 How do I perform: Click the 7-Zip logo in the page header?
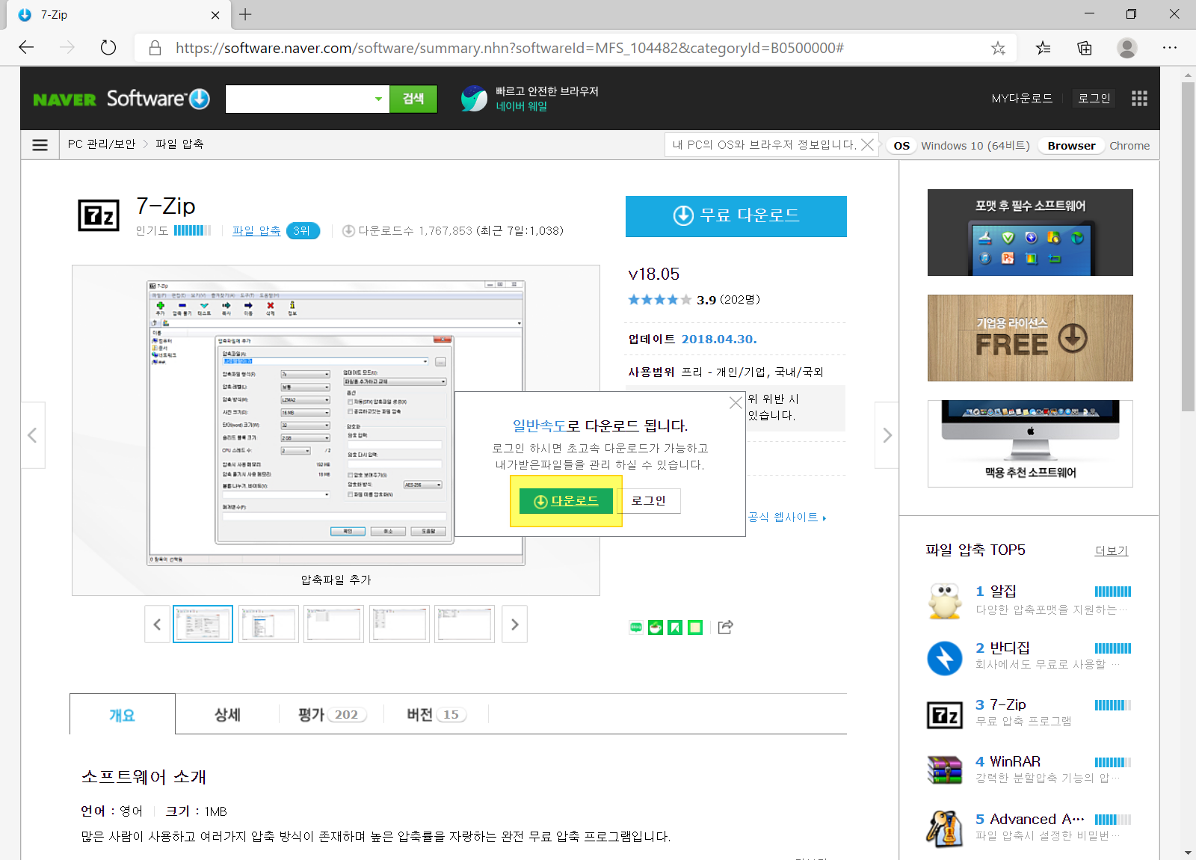point(99,215)
